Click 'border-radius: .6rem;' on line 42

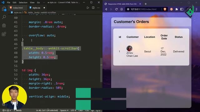47,26
